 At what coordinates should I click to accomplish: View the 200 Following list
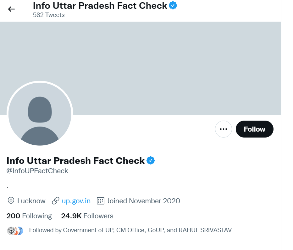click(29, 216)
